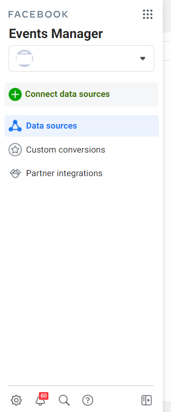The height and width of the screenshot is (412, 171).
Task: Open settings via the gear icon
Action: (16, 400)
